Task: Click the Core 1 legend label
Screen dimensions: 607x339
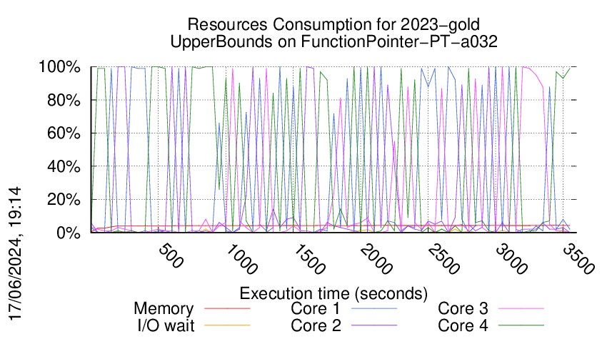Action: [x=316, y=309]
